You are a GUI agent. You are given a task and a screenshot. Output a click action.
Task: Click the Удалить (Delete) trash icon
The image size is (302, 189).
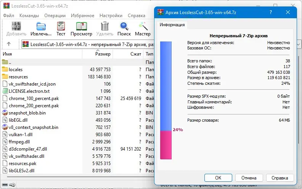[x=105, y=26]
